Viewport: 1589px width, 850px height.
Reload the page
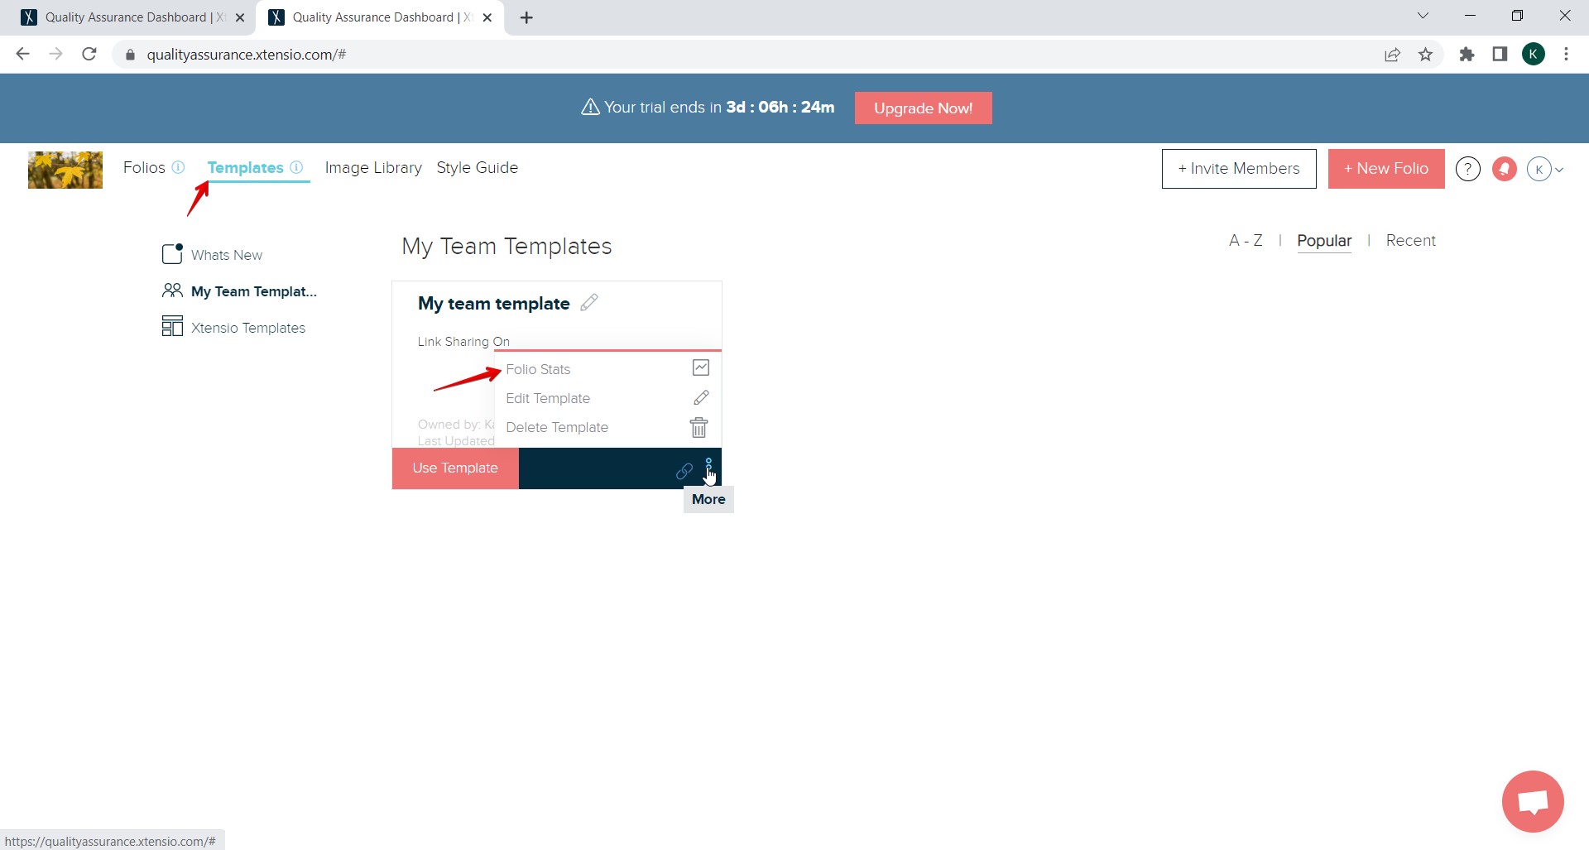(89, 55)
